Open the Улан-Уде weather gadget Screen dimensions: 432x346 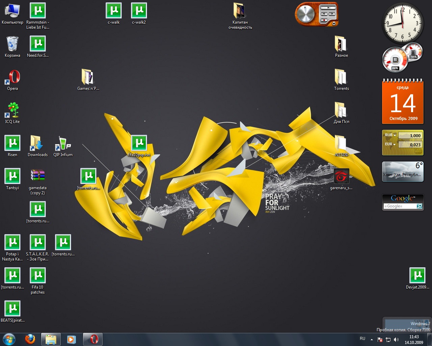click(403, 172)
